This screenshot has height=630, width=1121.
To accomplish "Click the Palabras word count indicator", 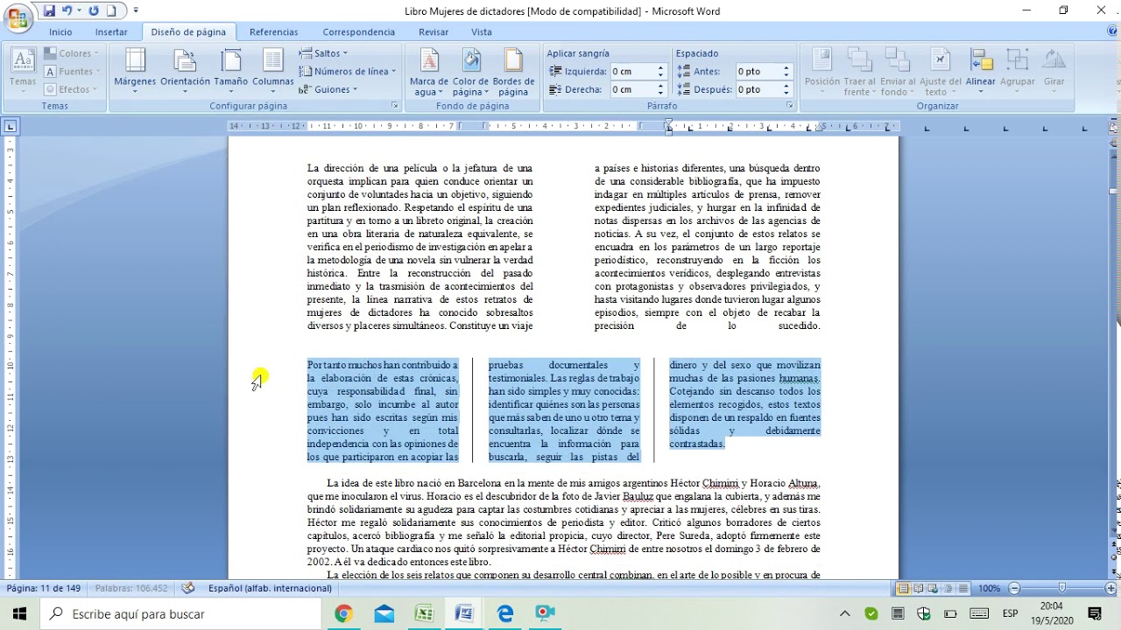I will click(131, 589).
